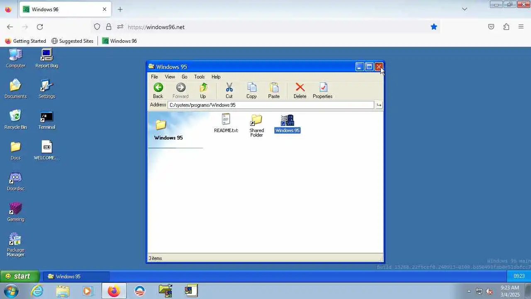
Task: Select the Shared Folder shortcut
Action: [x=256, y=125]
